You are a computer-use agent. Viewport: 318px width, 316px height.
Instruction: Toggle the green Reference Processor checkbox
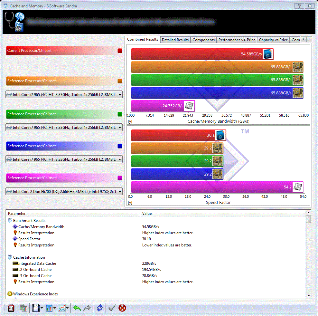pyautogui.click(x=120, y=114)
